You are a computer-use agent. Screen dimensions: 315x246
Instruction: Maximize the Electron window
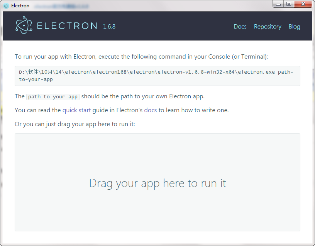pyautogui.click(x=289, y=4)
